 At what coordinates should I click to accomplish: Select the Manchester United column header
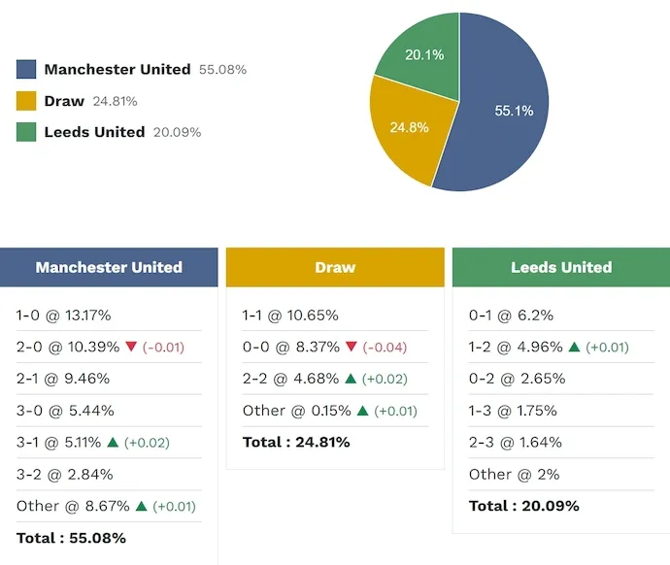[109, 267]
